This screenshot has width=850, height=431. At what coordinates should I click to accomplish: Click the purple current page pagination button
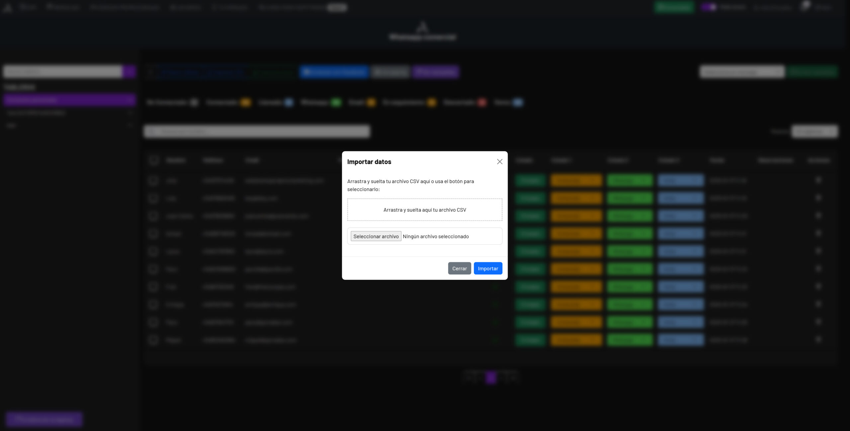(491, 378)
